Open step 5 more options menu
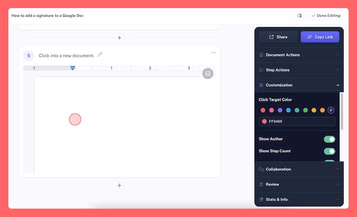 [x=213, y=53]
